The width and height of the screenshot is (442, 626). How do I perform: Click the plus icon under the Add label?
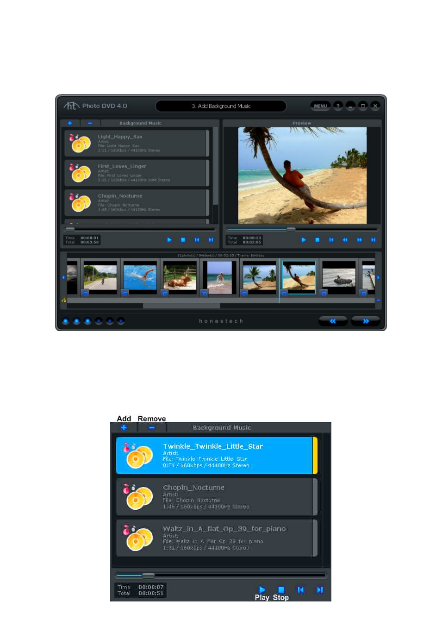[124, 428]
